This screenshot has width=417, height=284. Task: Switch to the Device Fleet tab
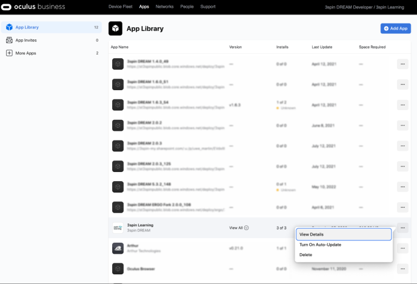click(121, 7)
